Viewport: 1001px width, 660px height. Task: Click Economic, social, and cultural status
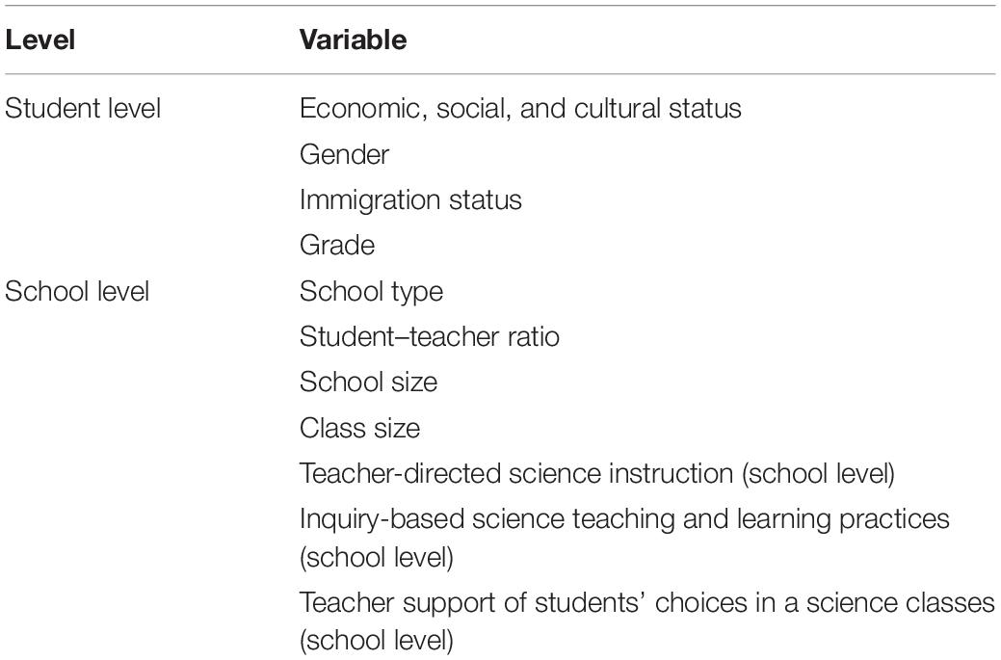point(520,109)
